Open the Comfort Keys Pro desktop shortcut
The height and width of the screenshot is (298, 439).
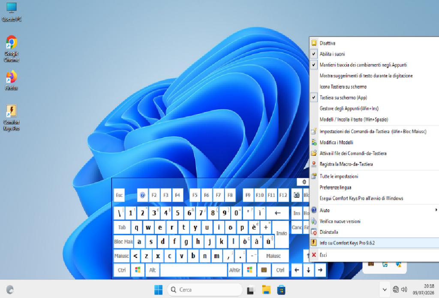12,117
